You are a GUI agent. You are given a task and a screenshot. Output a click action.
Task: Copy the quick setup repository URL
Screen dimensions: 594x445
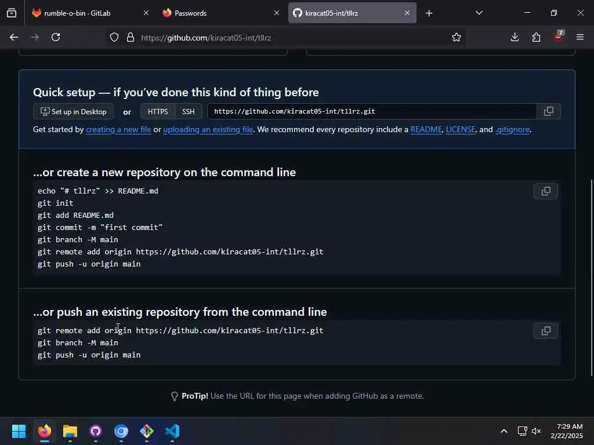click(x=549, y=111)
